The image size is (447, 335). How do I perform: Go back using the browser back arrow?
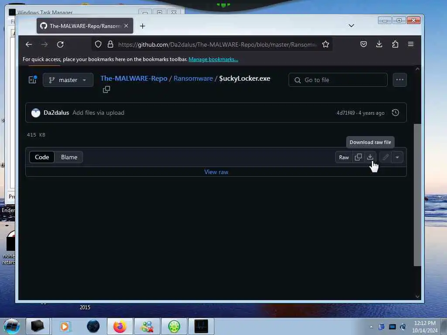click(29, 44)
